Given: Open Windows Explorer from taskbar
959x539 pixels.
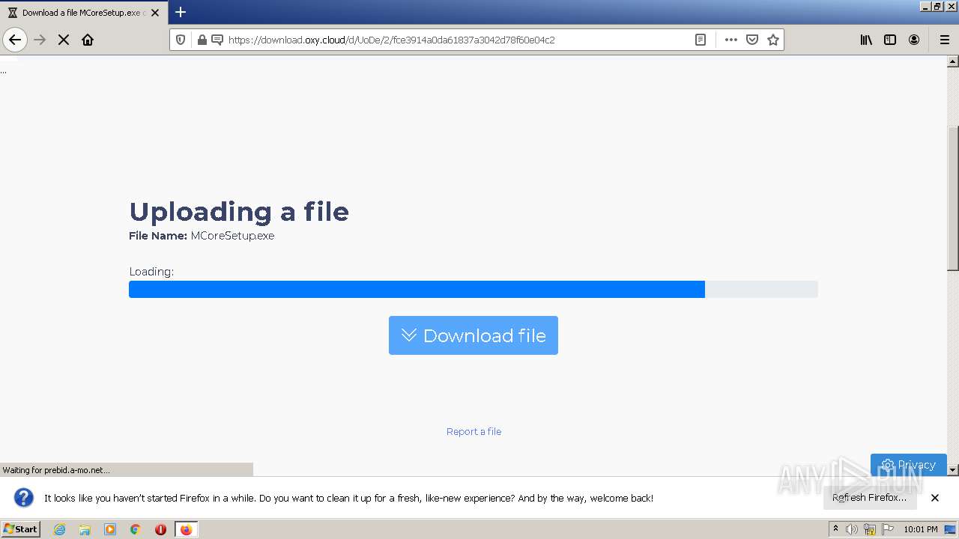Looking at the screenshot, I should [x=85, y=529].
